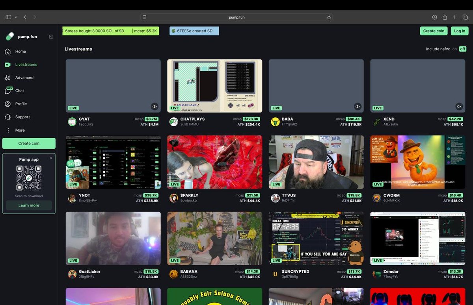Click the pump.fun address bar

pos(236,17)
